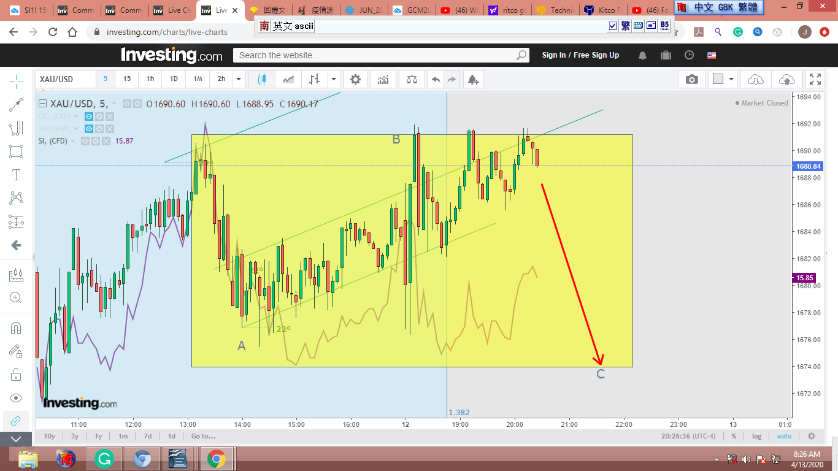Collapse the XAU/USD legend box
This screenshot has height=471, width=838.
click(43, 104)
